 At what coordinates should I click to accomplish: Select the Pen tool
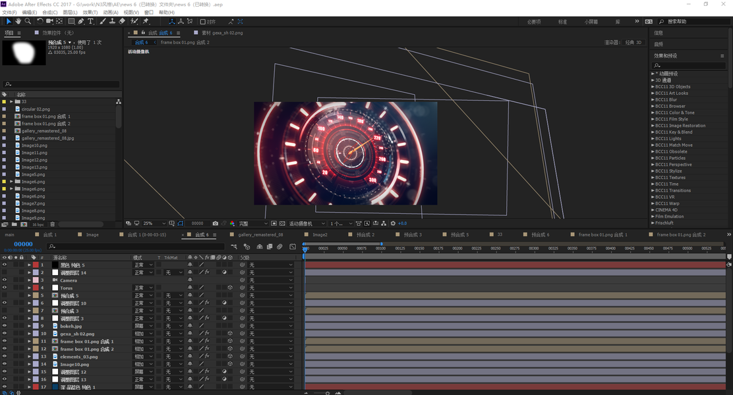point(81,22)
